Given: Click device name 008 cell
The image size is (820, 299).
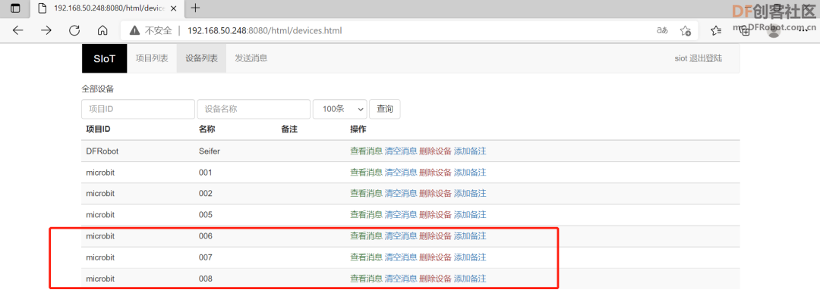Looking at the screenshot, I should pyautogui.click(x=206, y=279).
